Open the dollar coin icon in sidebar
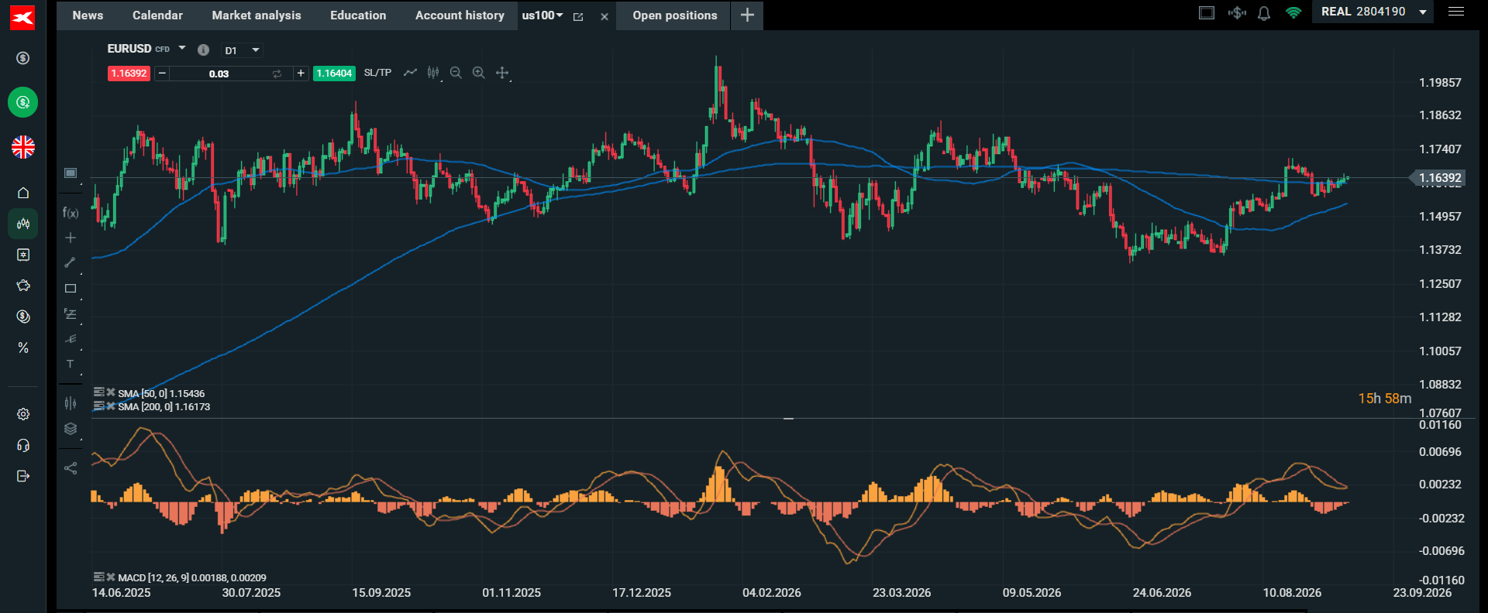 point(23,58)
